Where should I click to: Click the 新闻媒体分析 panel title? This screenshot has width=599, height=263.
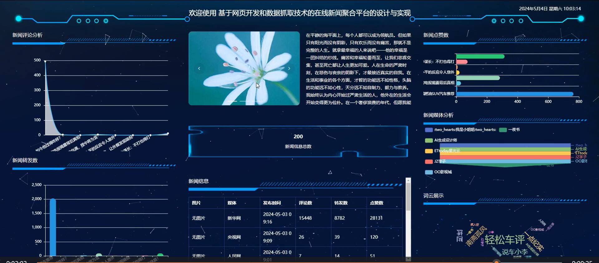click(438, 115)
